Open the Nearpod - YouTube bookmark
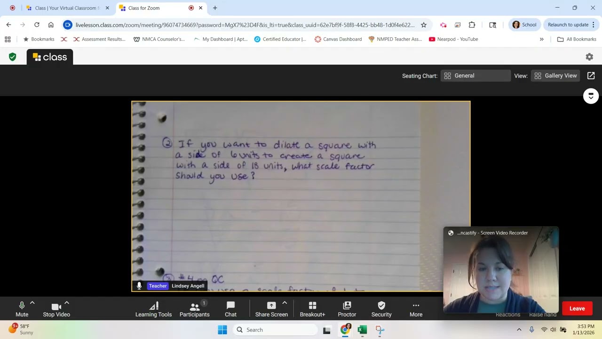Image resolution: width=602 pixels, height=339 pixels. click(x=453, y=39)
